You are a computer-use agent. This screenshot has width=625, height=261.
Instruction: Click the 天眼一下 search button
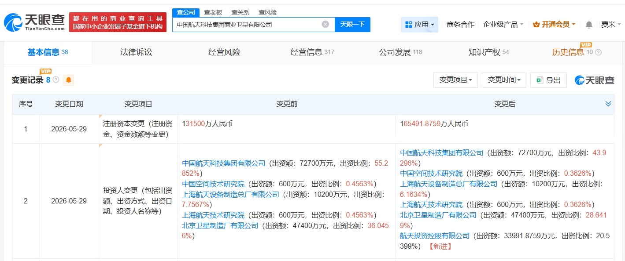(x=352, y=24)
